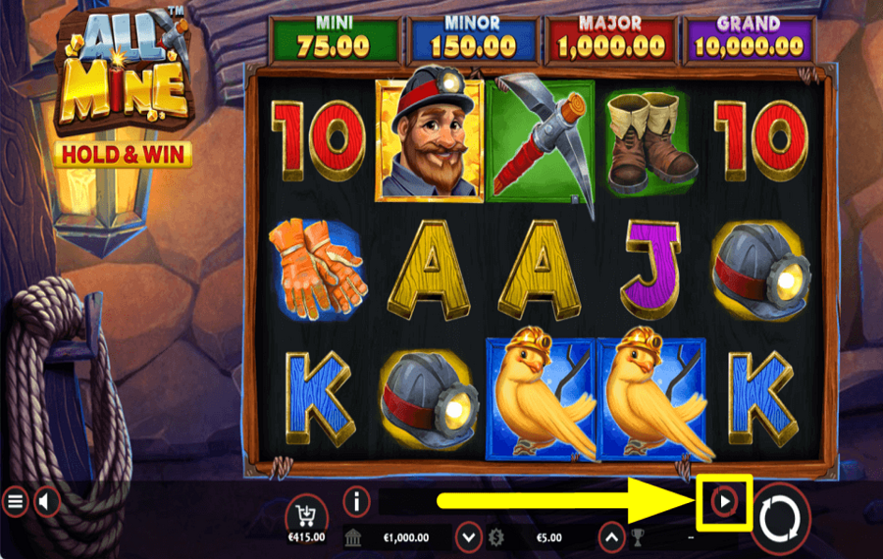Screen dimensions: 883x559
Task: Open the hamburger menu
Action: [x=15, y=501]
